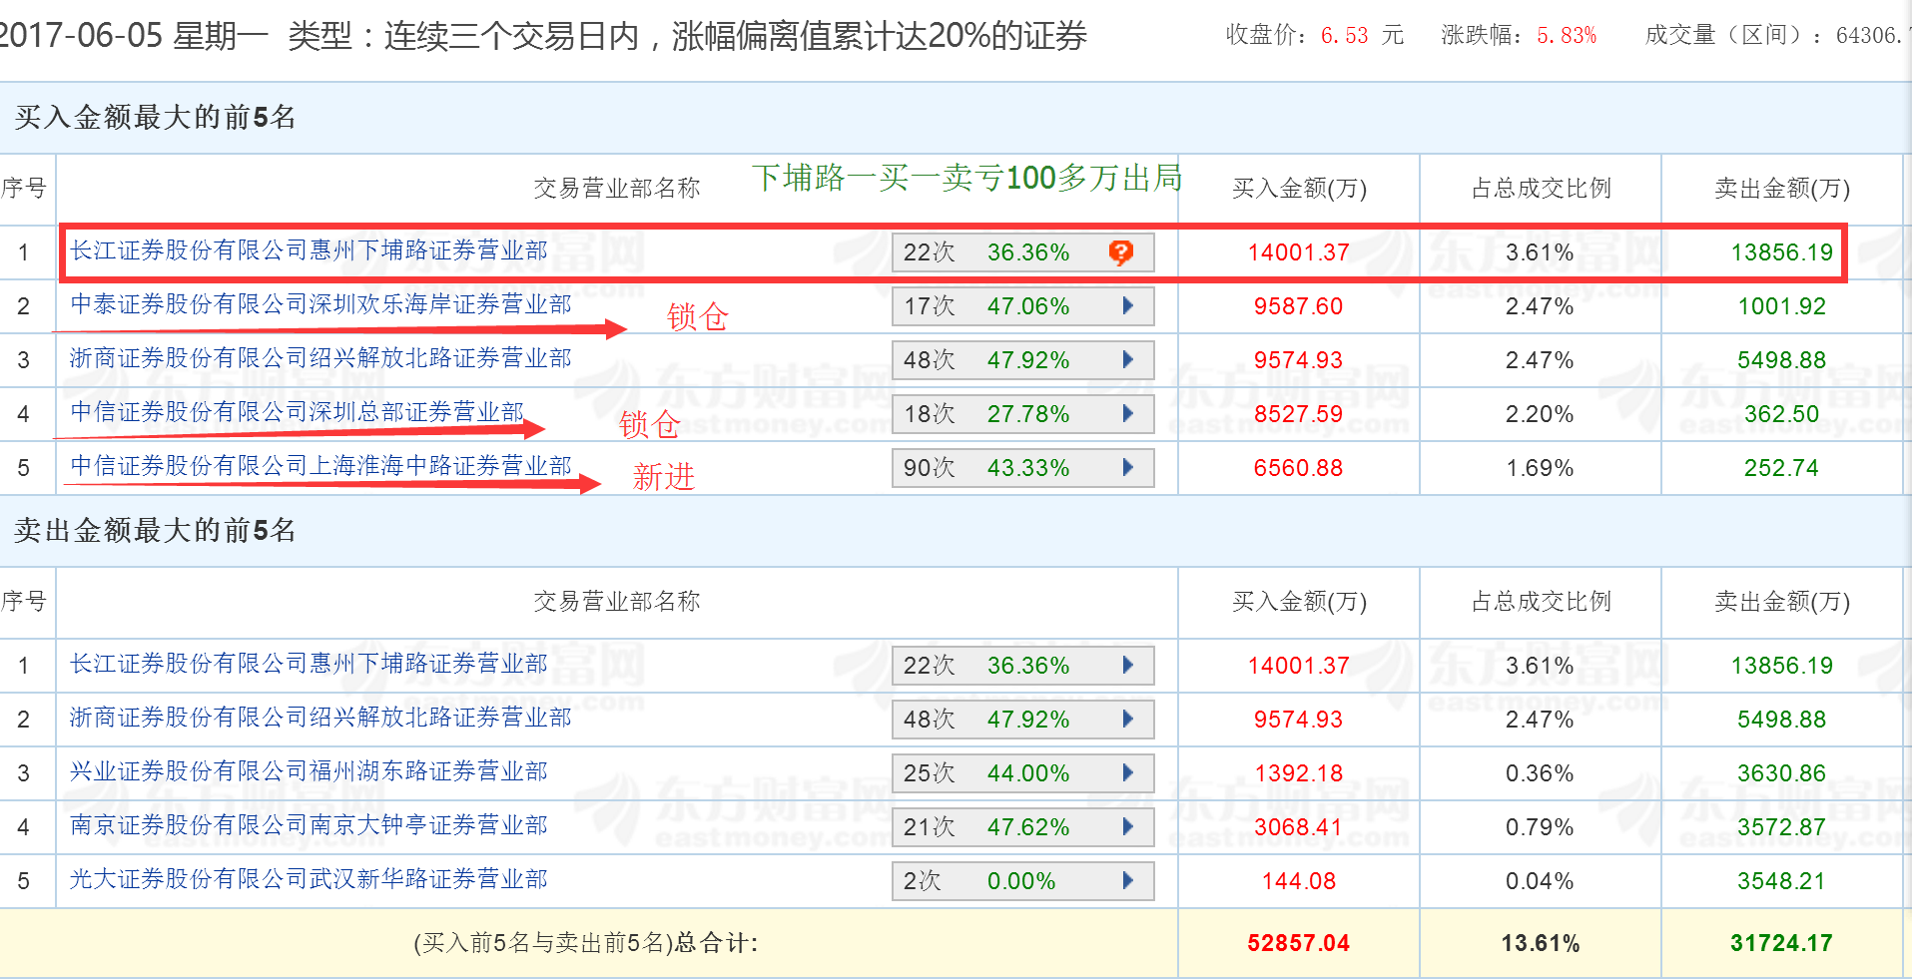
Task: Click buy amount 6560.88
Action: 1298,468
